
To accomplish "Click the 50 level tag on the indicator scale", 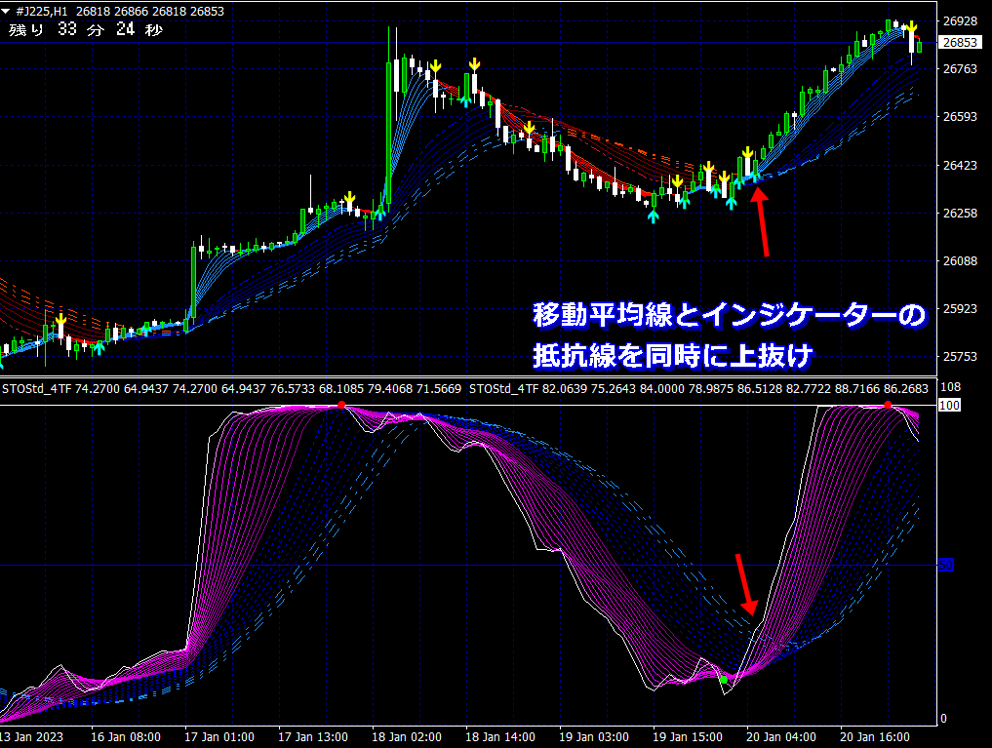I will point(946,566).
